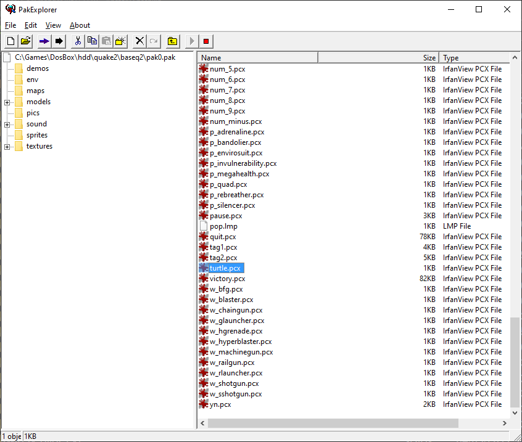Select file w_hyperblaster.pcx
Viewport: 522px width, 442px height.
pyautogui.click(x=241, y=342)
